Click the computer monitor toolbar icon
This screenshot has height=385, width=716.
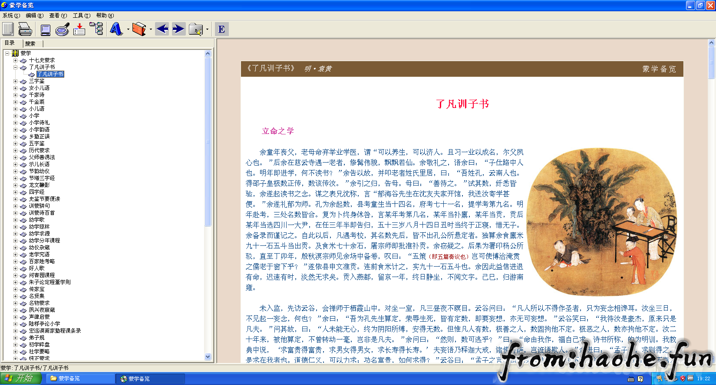[x=46, y=29]
